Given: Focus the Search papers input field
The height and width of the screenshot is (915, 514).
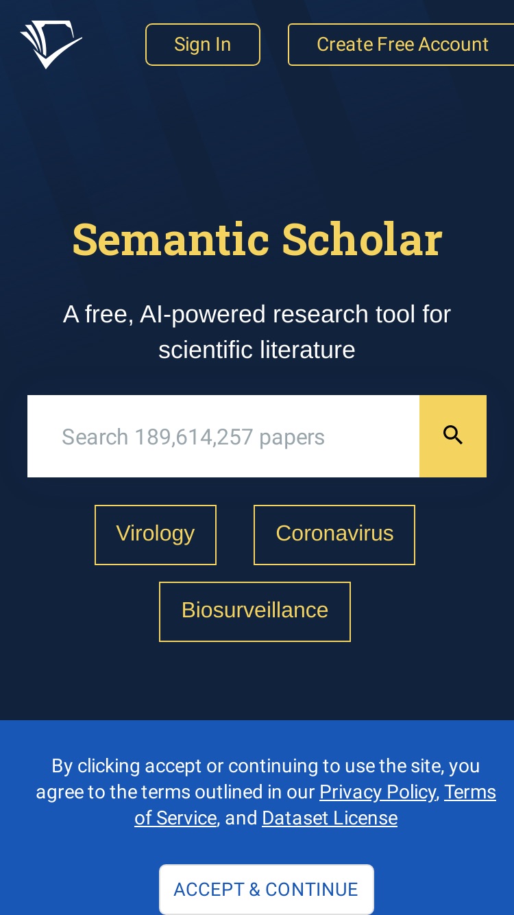Looking at the screenshot, I should pyautogui.click(x=223, y=436).
